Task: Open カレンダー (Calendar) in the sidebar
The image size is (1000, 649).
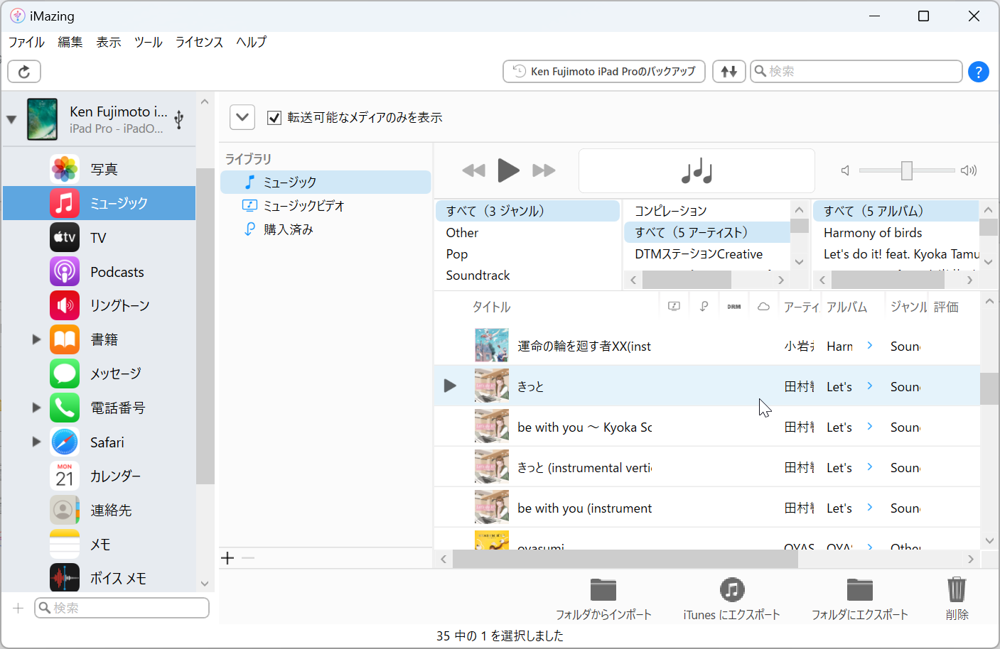Action: [x=100, y=476]
